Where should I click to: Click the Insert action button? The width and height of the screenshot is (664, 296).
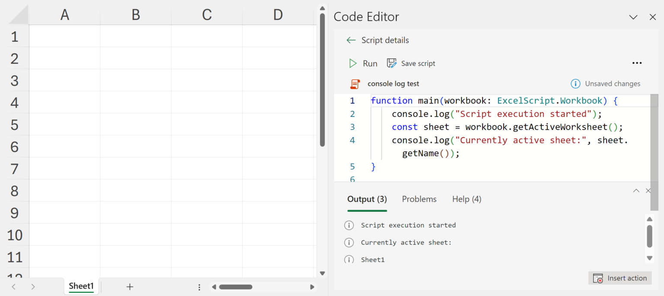(620, 278)
